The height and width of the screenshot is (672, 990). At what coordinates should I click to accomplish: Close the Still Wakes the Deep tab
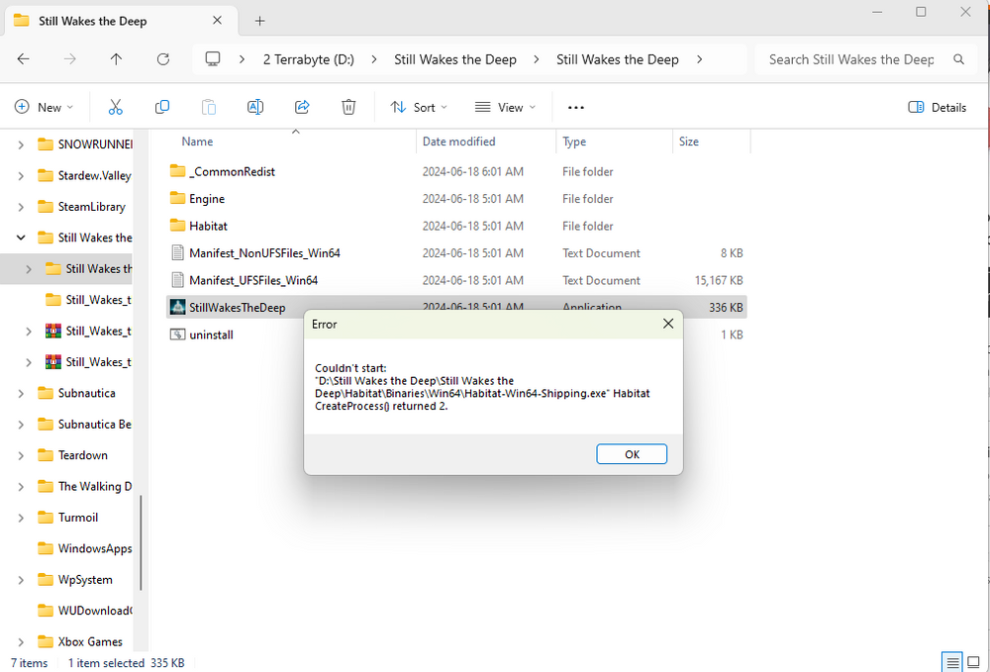pos(217,21)
